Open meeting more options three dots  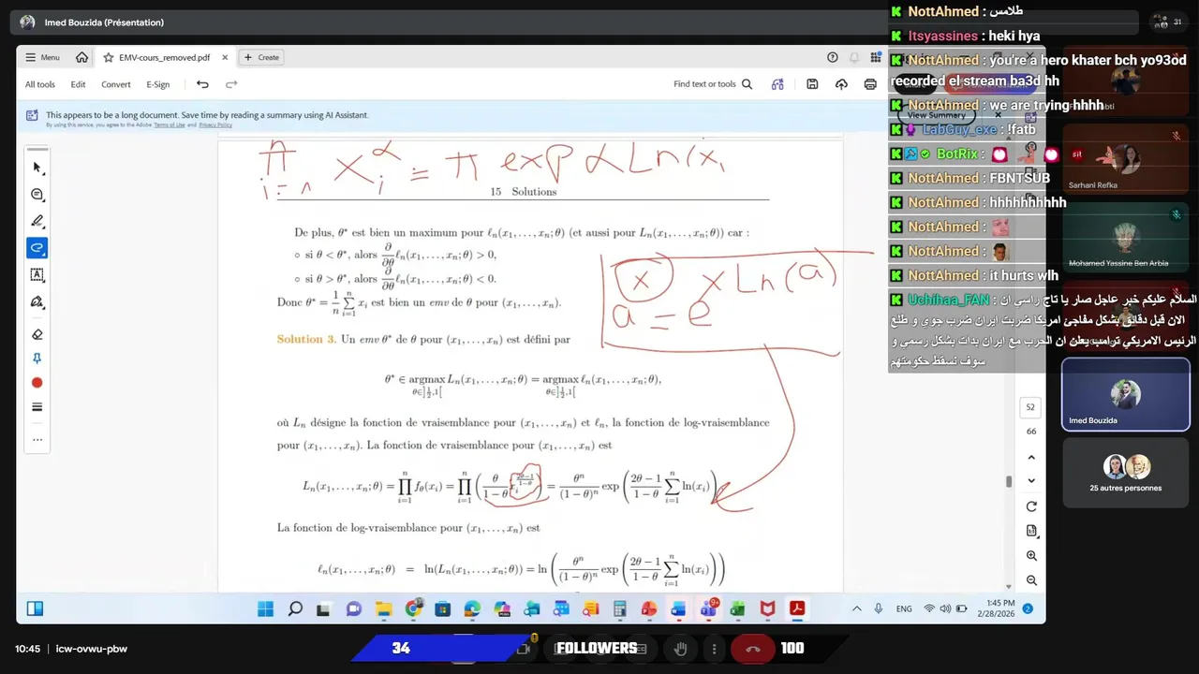click(x=714, y=648)
